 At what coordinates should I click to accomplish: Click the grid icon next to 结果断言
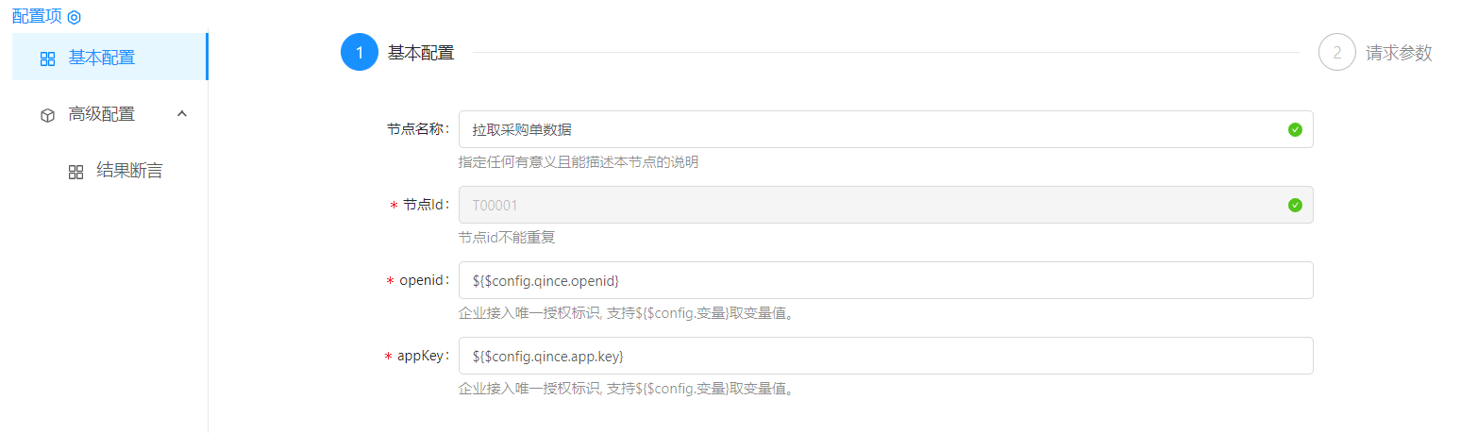[x=76, y=172]
